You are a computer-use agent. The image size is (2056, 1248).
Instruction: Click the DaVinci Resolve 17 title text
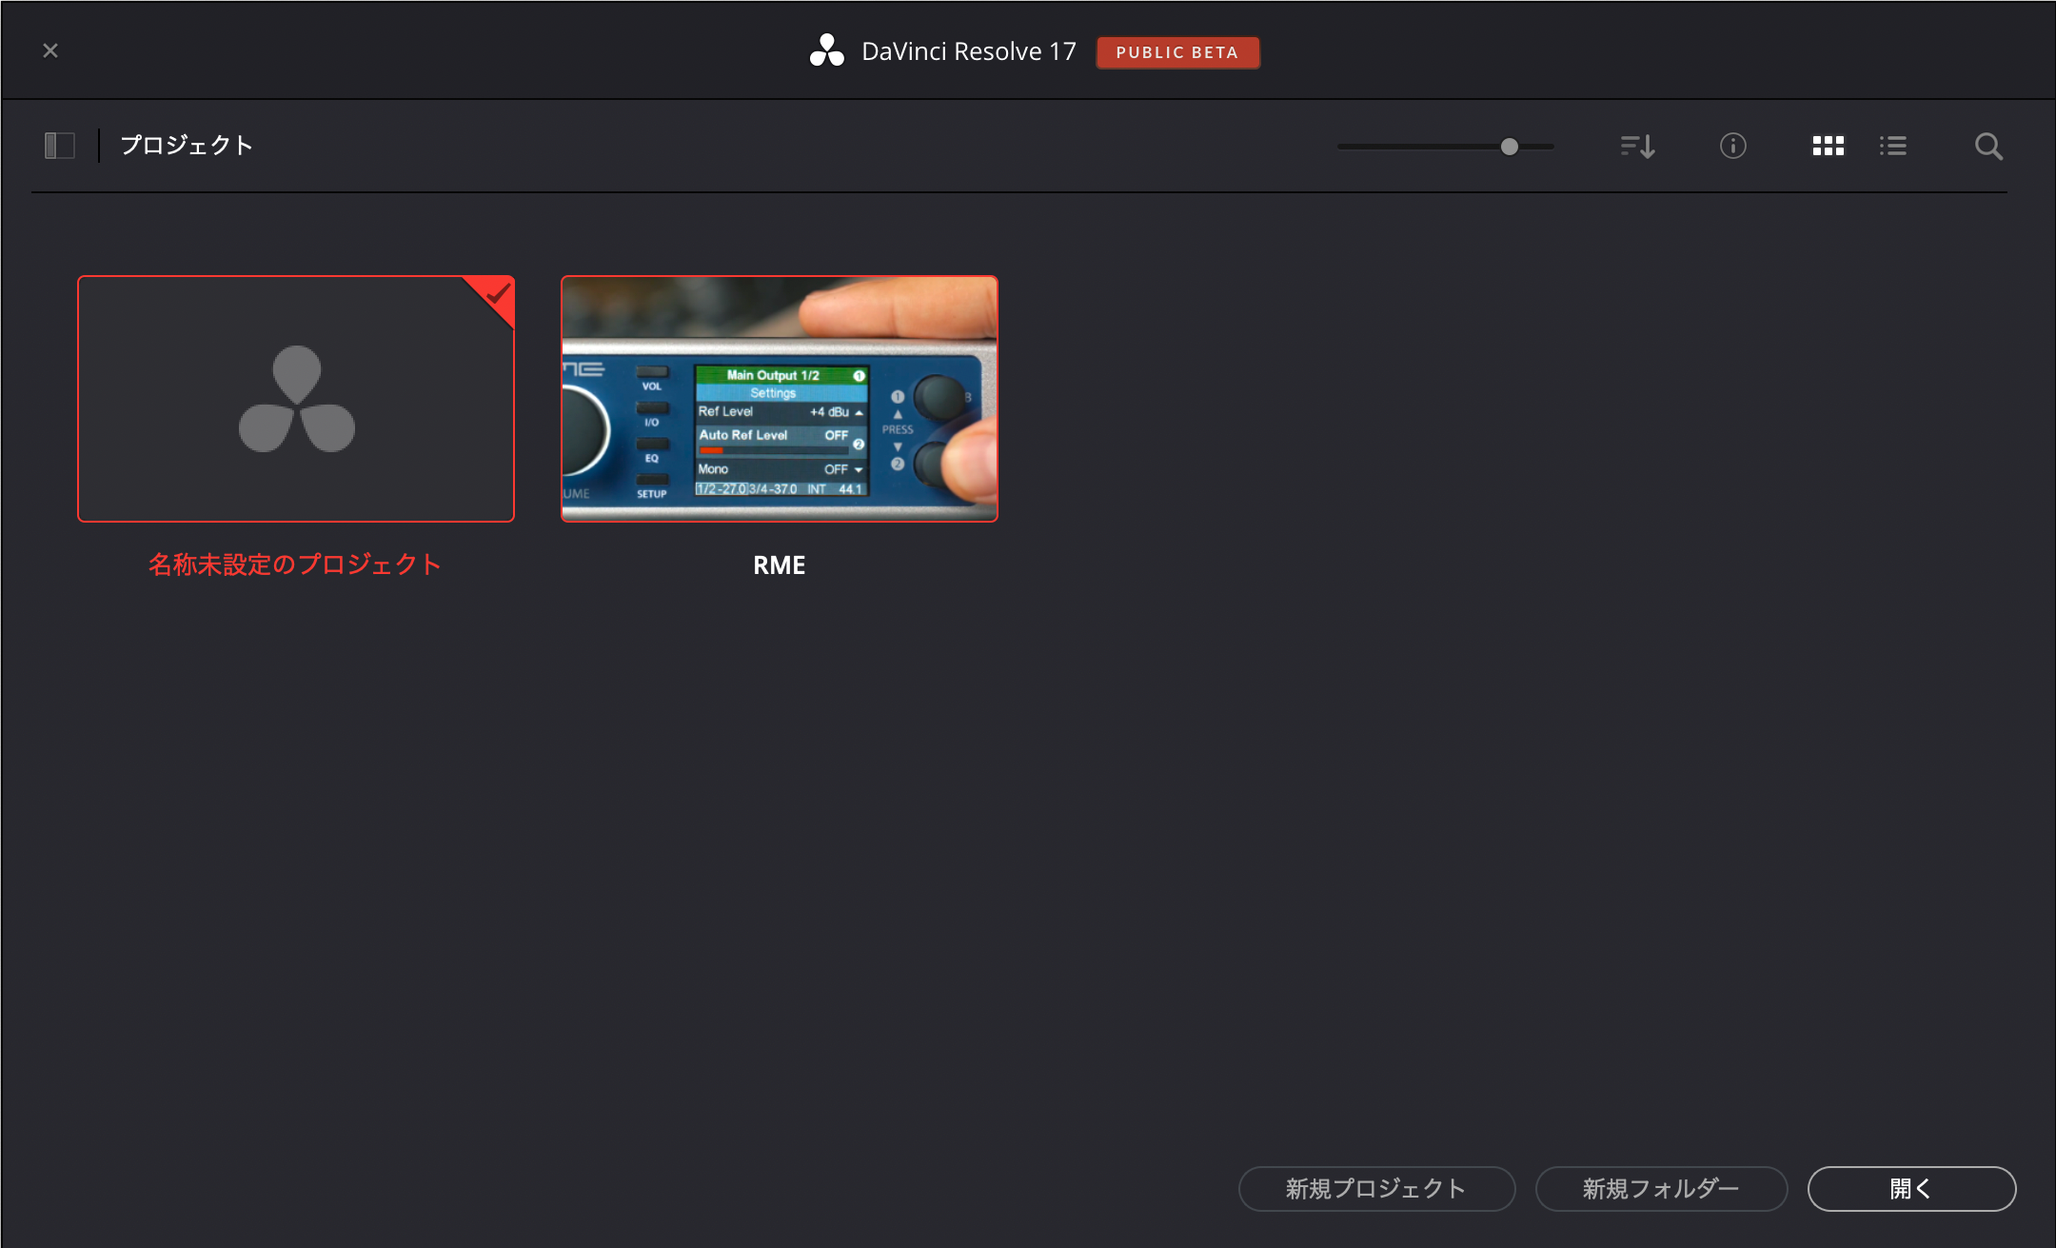coord(968,51)
